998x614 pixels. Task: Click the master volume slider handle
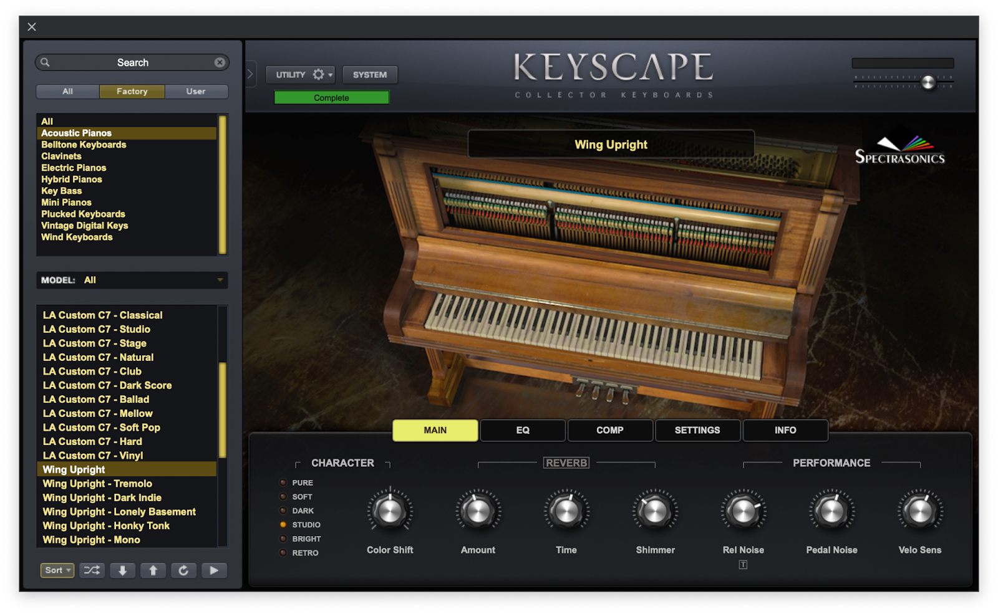tap(928, 82)
